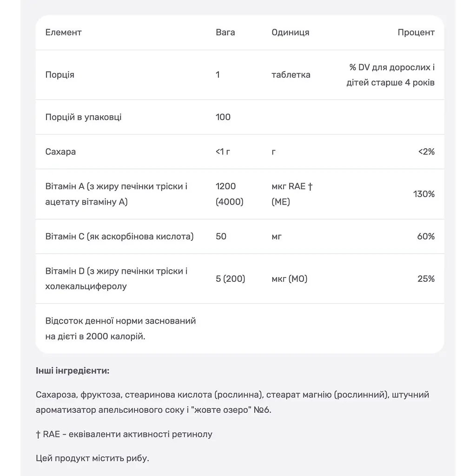This screenshot has height=476, width=476.
Task: Select the Вітамін C ascorbic acid row
Action: pos(240,237)
